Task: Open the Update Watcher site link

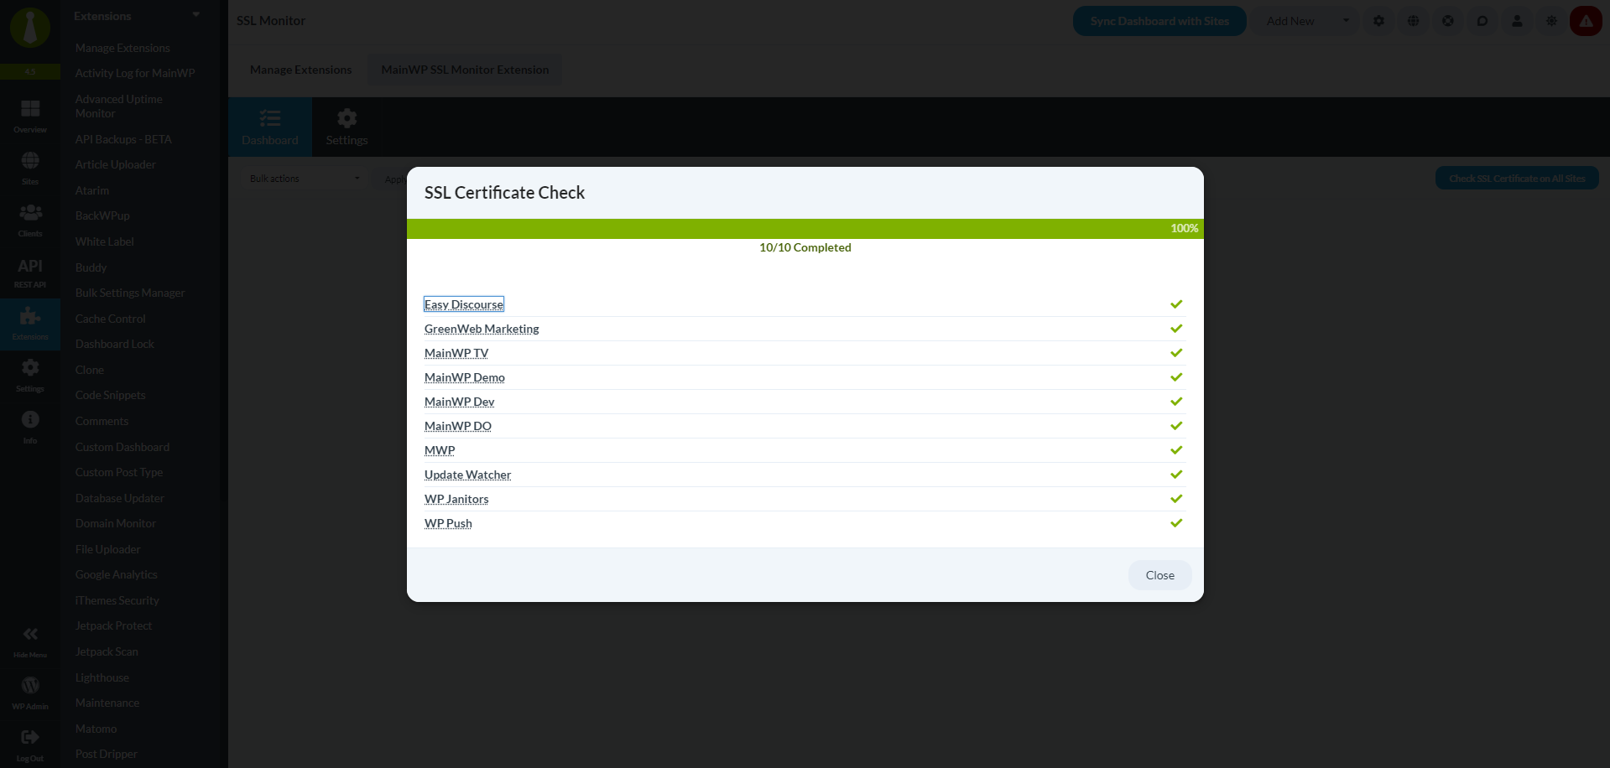Action: pyautogui.click(x=468, y=475)
